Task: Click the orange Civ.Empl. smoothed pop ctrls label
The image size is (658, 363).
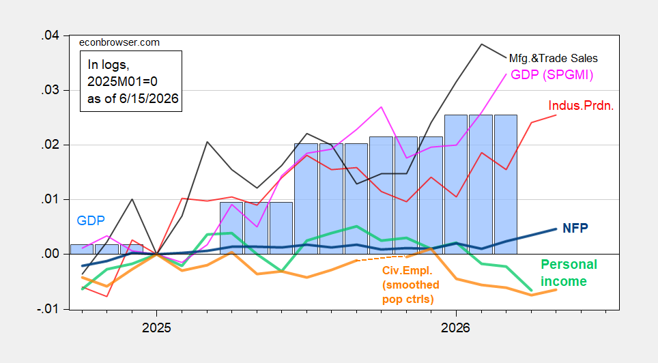Action: [x=410, y=285]
